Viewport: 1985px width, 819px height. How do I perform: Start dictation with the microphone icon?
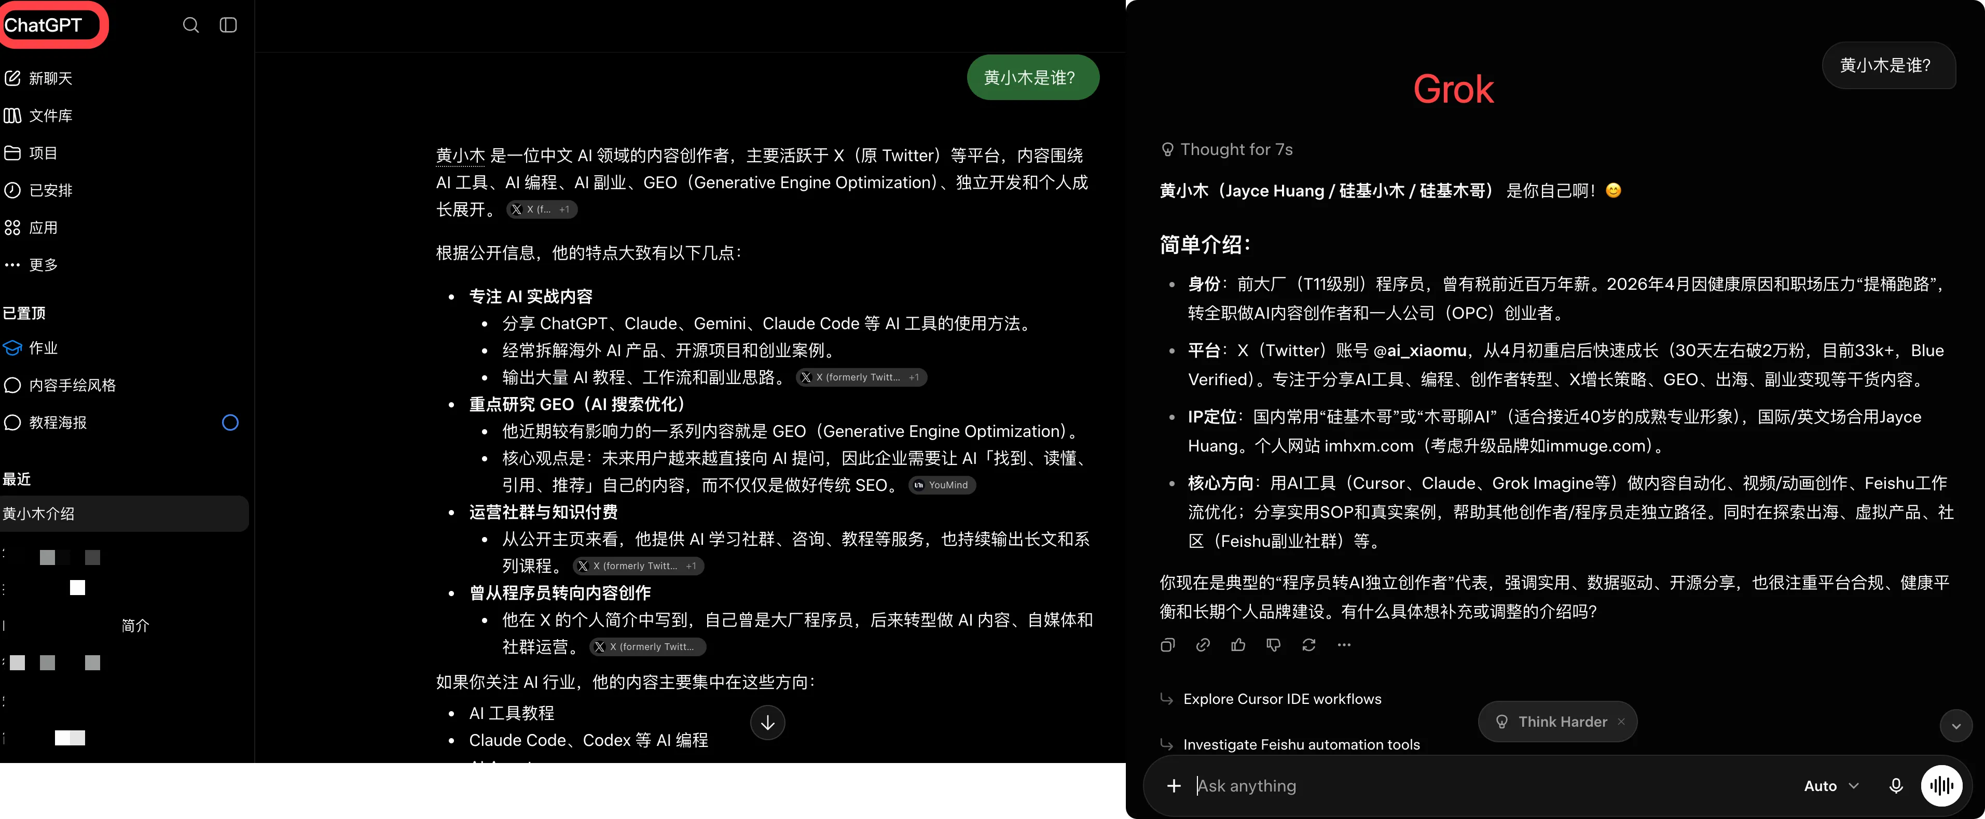coord(1896,786)
